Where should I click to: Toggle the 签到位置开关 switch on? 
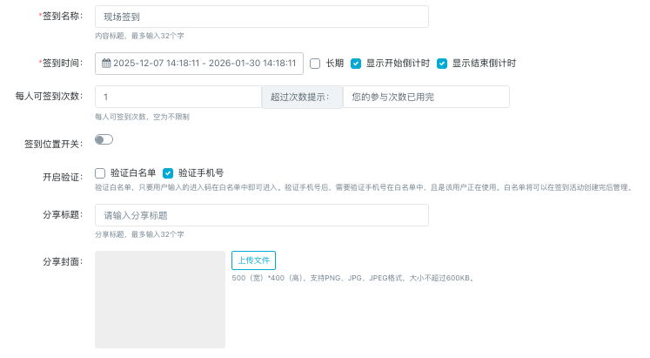click(x=104, y=139)
